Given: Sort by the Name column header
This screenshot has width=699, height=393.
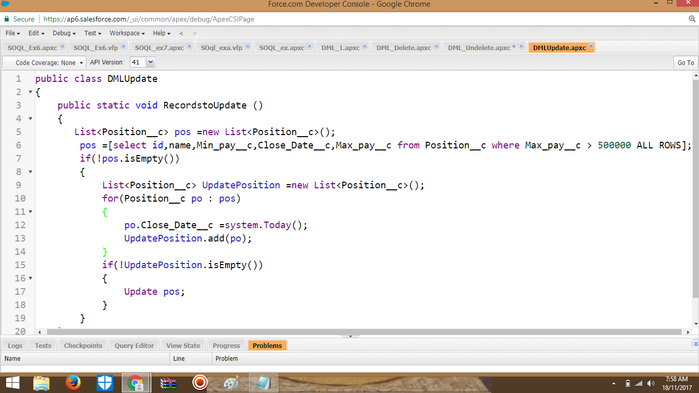Looking at the screenshot, I should coord(85,358).
